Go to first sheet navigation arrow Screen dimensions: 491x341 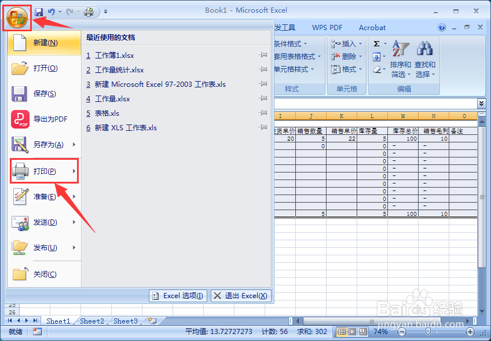click(x=10, y=321)
